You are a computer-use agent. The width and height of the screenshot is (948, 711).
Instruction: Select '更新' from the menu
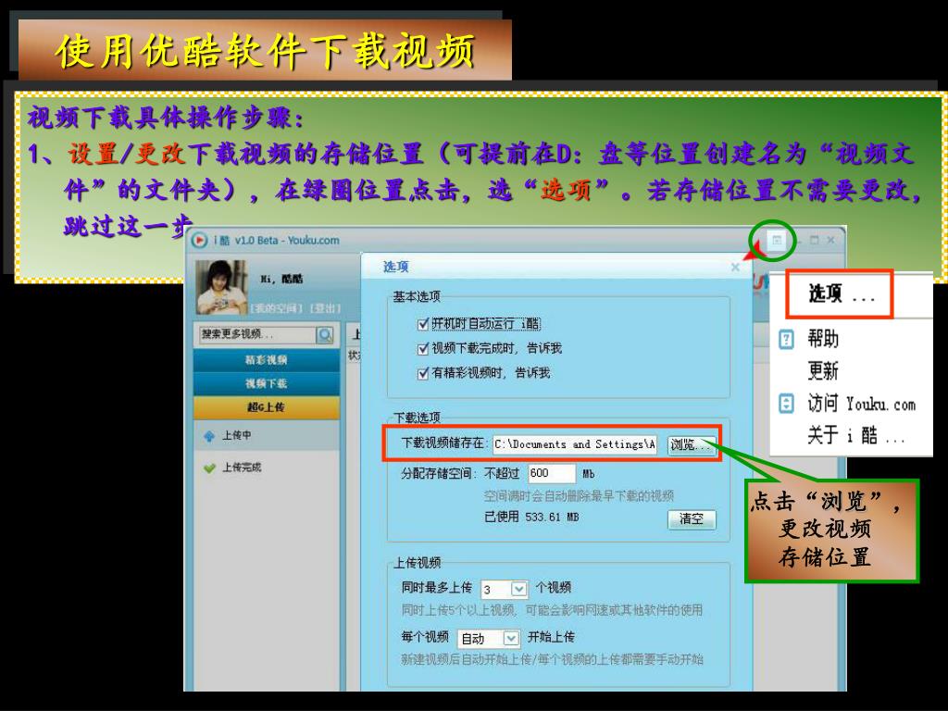coord(823,370)
